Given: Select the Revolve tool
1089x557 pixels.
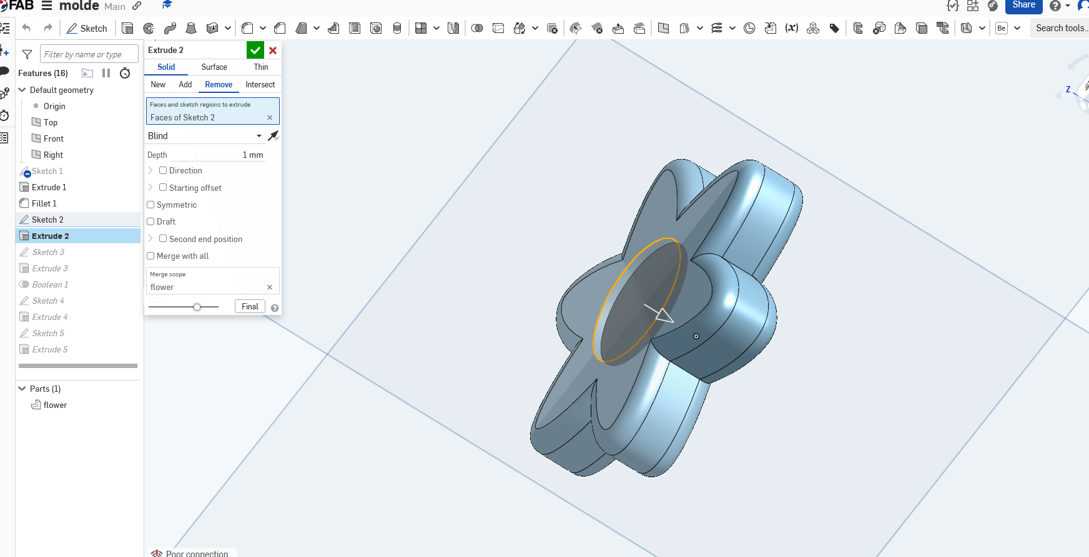Looking at the screenshot, I should [149, 28].
